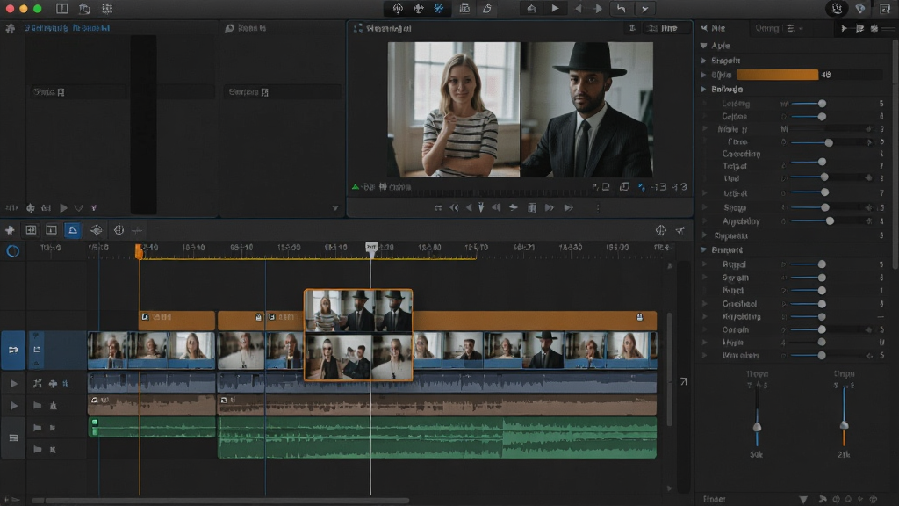Click the grid icon in the timeline toolbar
Screen dimensions: 899x506
point(31,230)
